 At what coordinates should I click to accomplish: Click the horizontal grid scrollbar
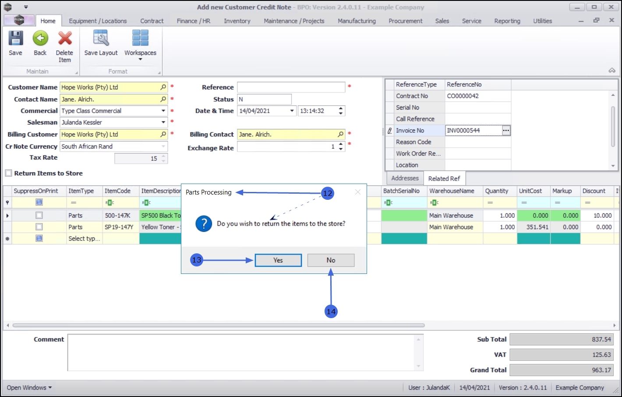pos(218,326)
